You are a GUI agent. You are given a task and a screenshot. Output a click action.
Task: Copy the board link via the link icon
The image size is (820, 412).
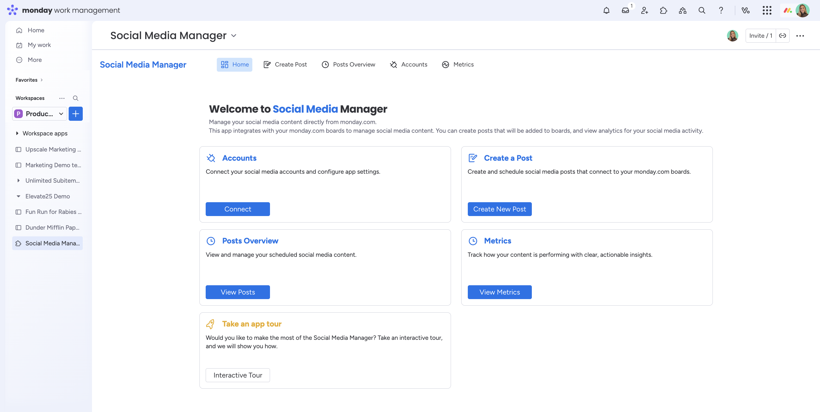click(x=783, y=36)
